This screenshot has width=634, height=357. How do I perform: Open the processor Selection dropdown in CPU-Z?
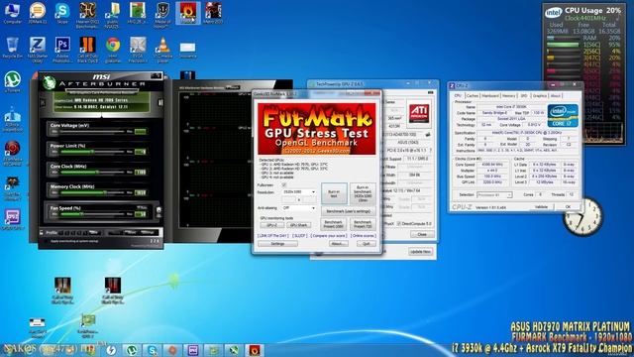(x=494, y=195)
